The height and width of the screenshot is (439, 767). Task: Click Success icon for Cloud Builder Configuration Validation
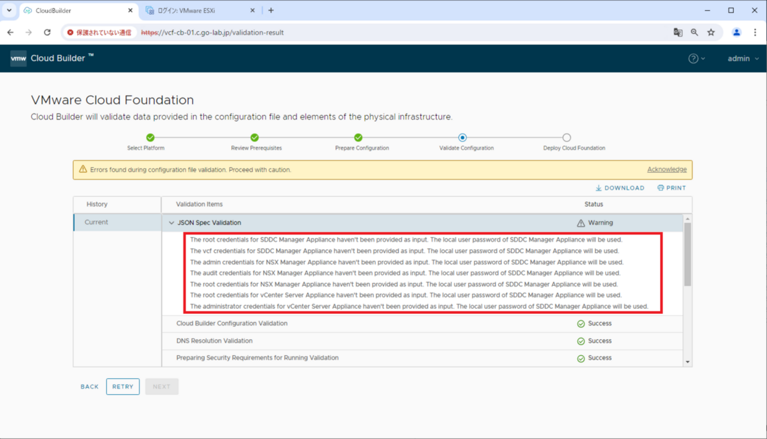pos(581,324)
